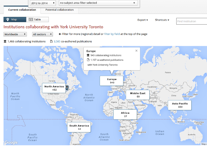Click the institution icon beside 1,466 collaborating institutions
The height and width of the screenshot is (149, 207).
click(5, 41)
